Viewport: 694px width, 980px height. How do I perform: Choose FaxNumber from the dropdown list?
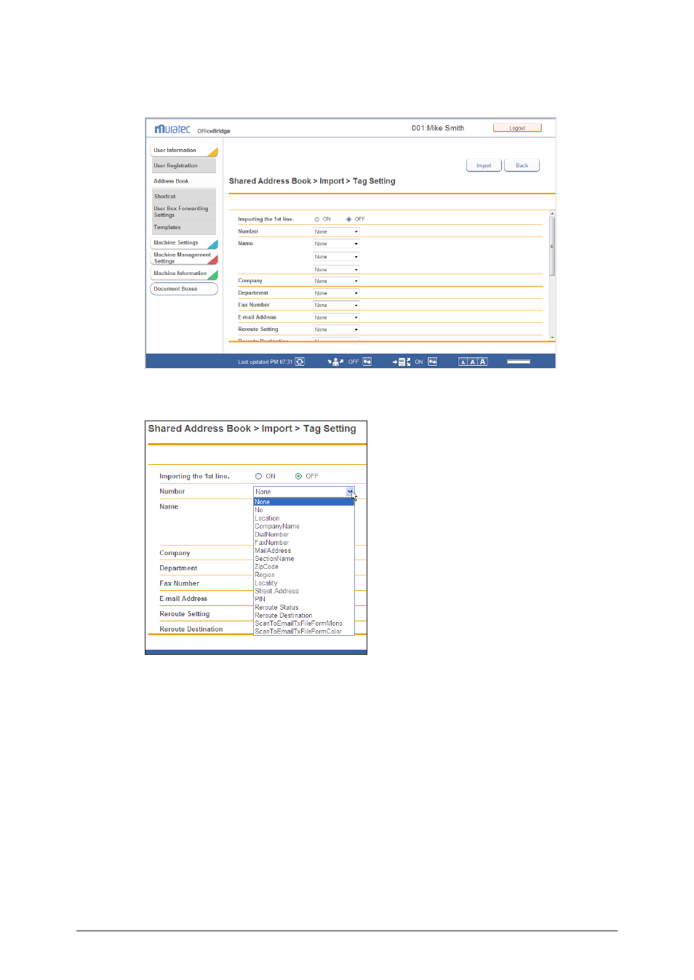(x=303, y=543)
